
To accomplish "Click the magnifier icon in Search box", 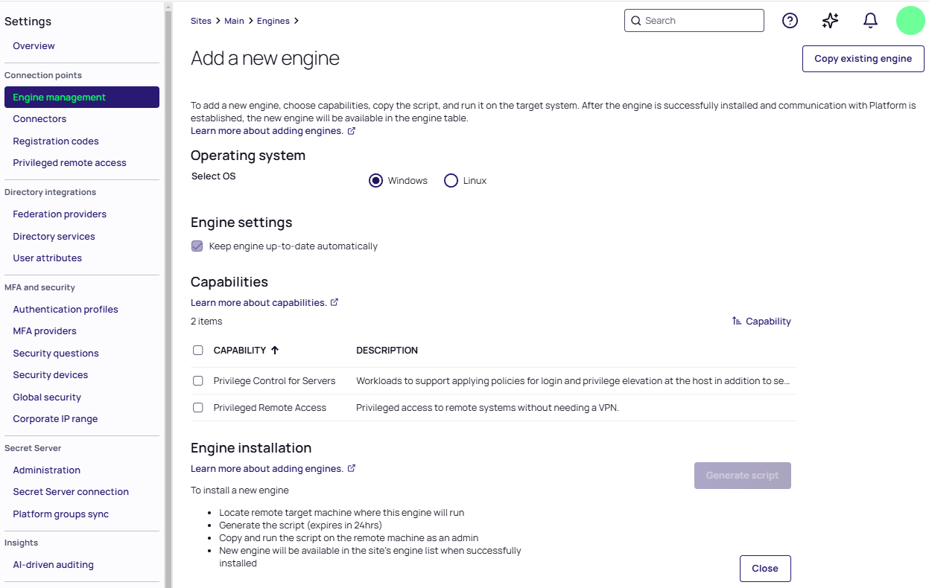I will click(x=635, y=21).
